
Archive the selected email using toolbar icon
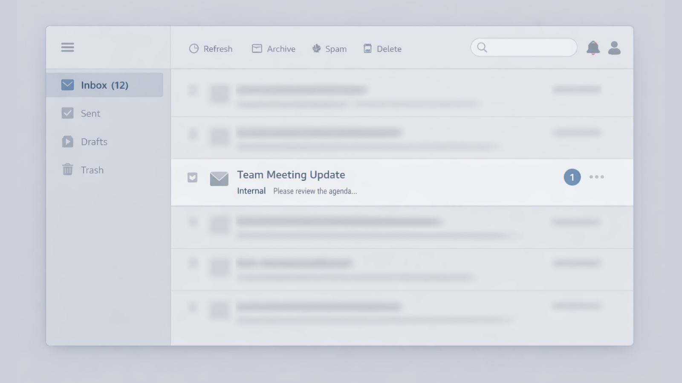pyautogui.click(x=257, y=49)
